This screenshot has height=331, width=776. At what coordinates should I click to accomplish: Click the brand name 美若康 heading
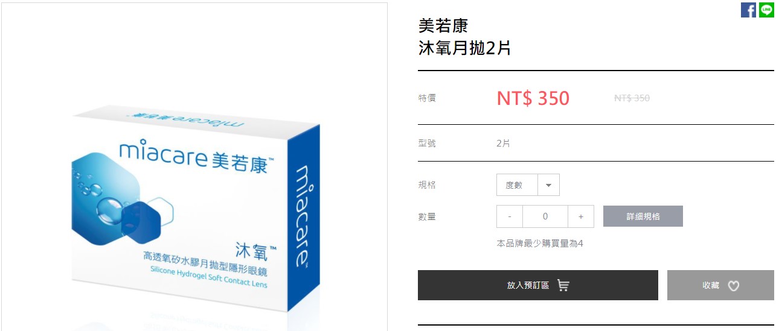(x=443, y=25)
